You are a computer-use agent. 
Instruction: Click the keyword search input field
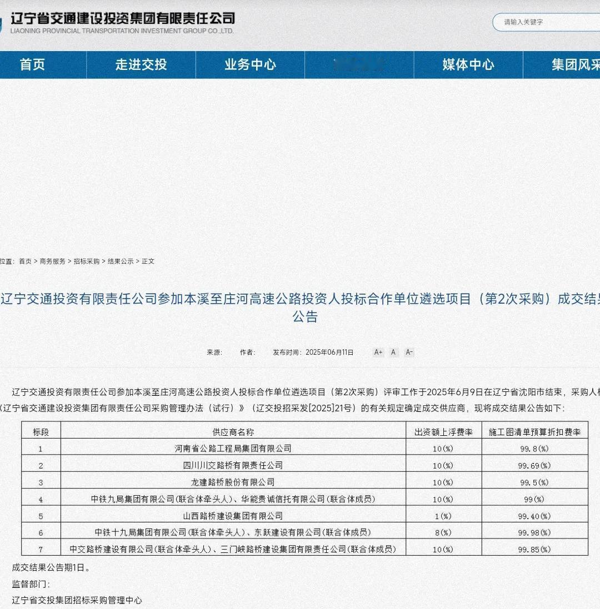point(547,22)
